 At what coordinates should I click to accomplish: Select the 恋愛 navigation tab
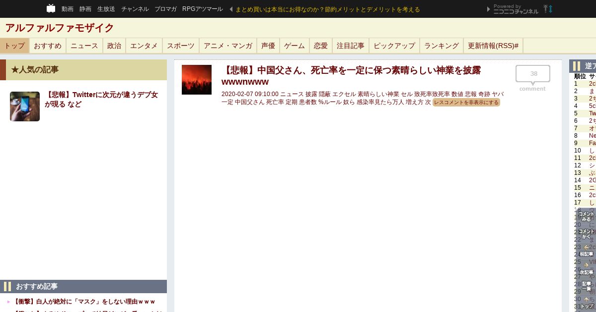[x=321, y=46]
